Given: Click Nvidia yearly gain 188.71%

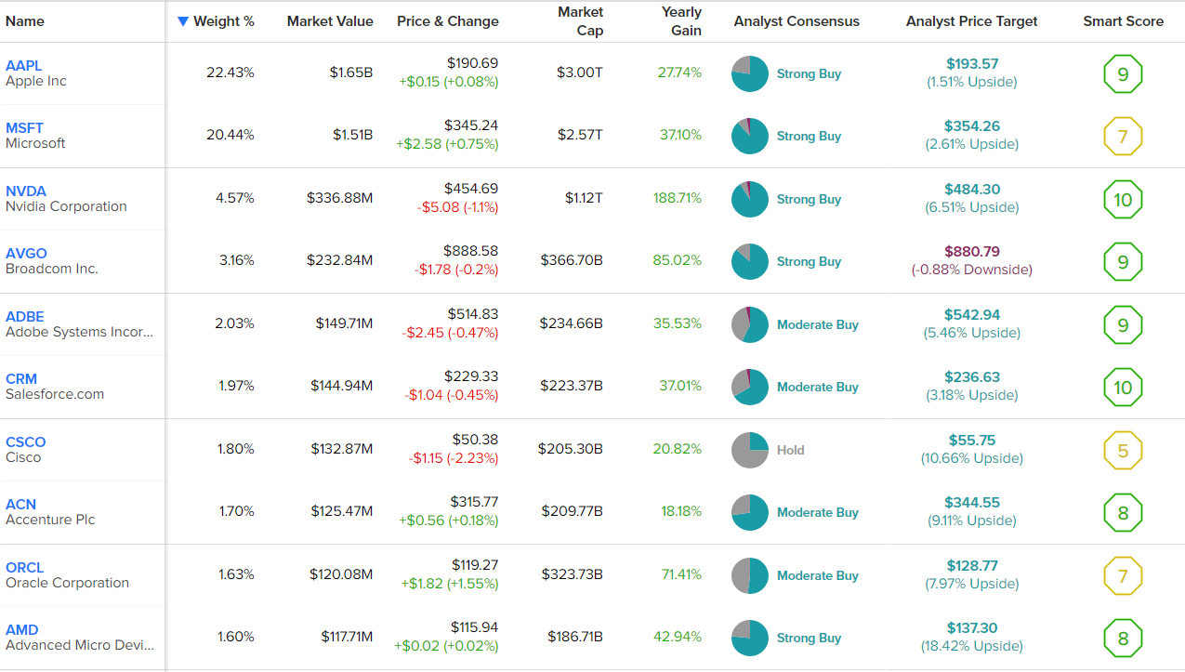Looking at the screenshot, I should 678,198.
